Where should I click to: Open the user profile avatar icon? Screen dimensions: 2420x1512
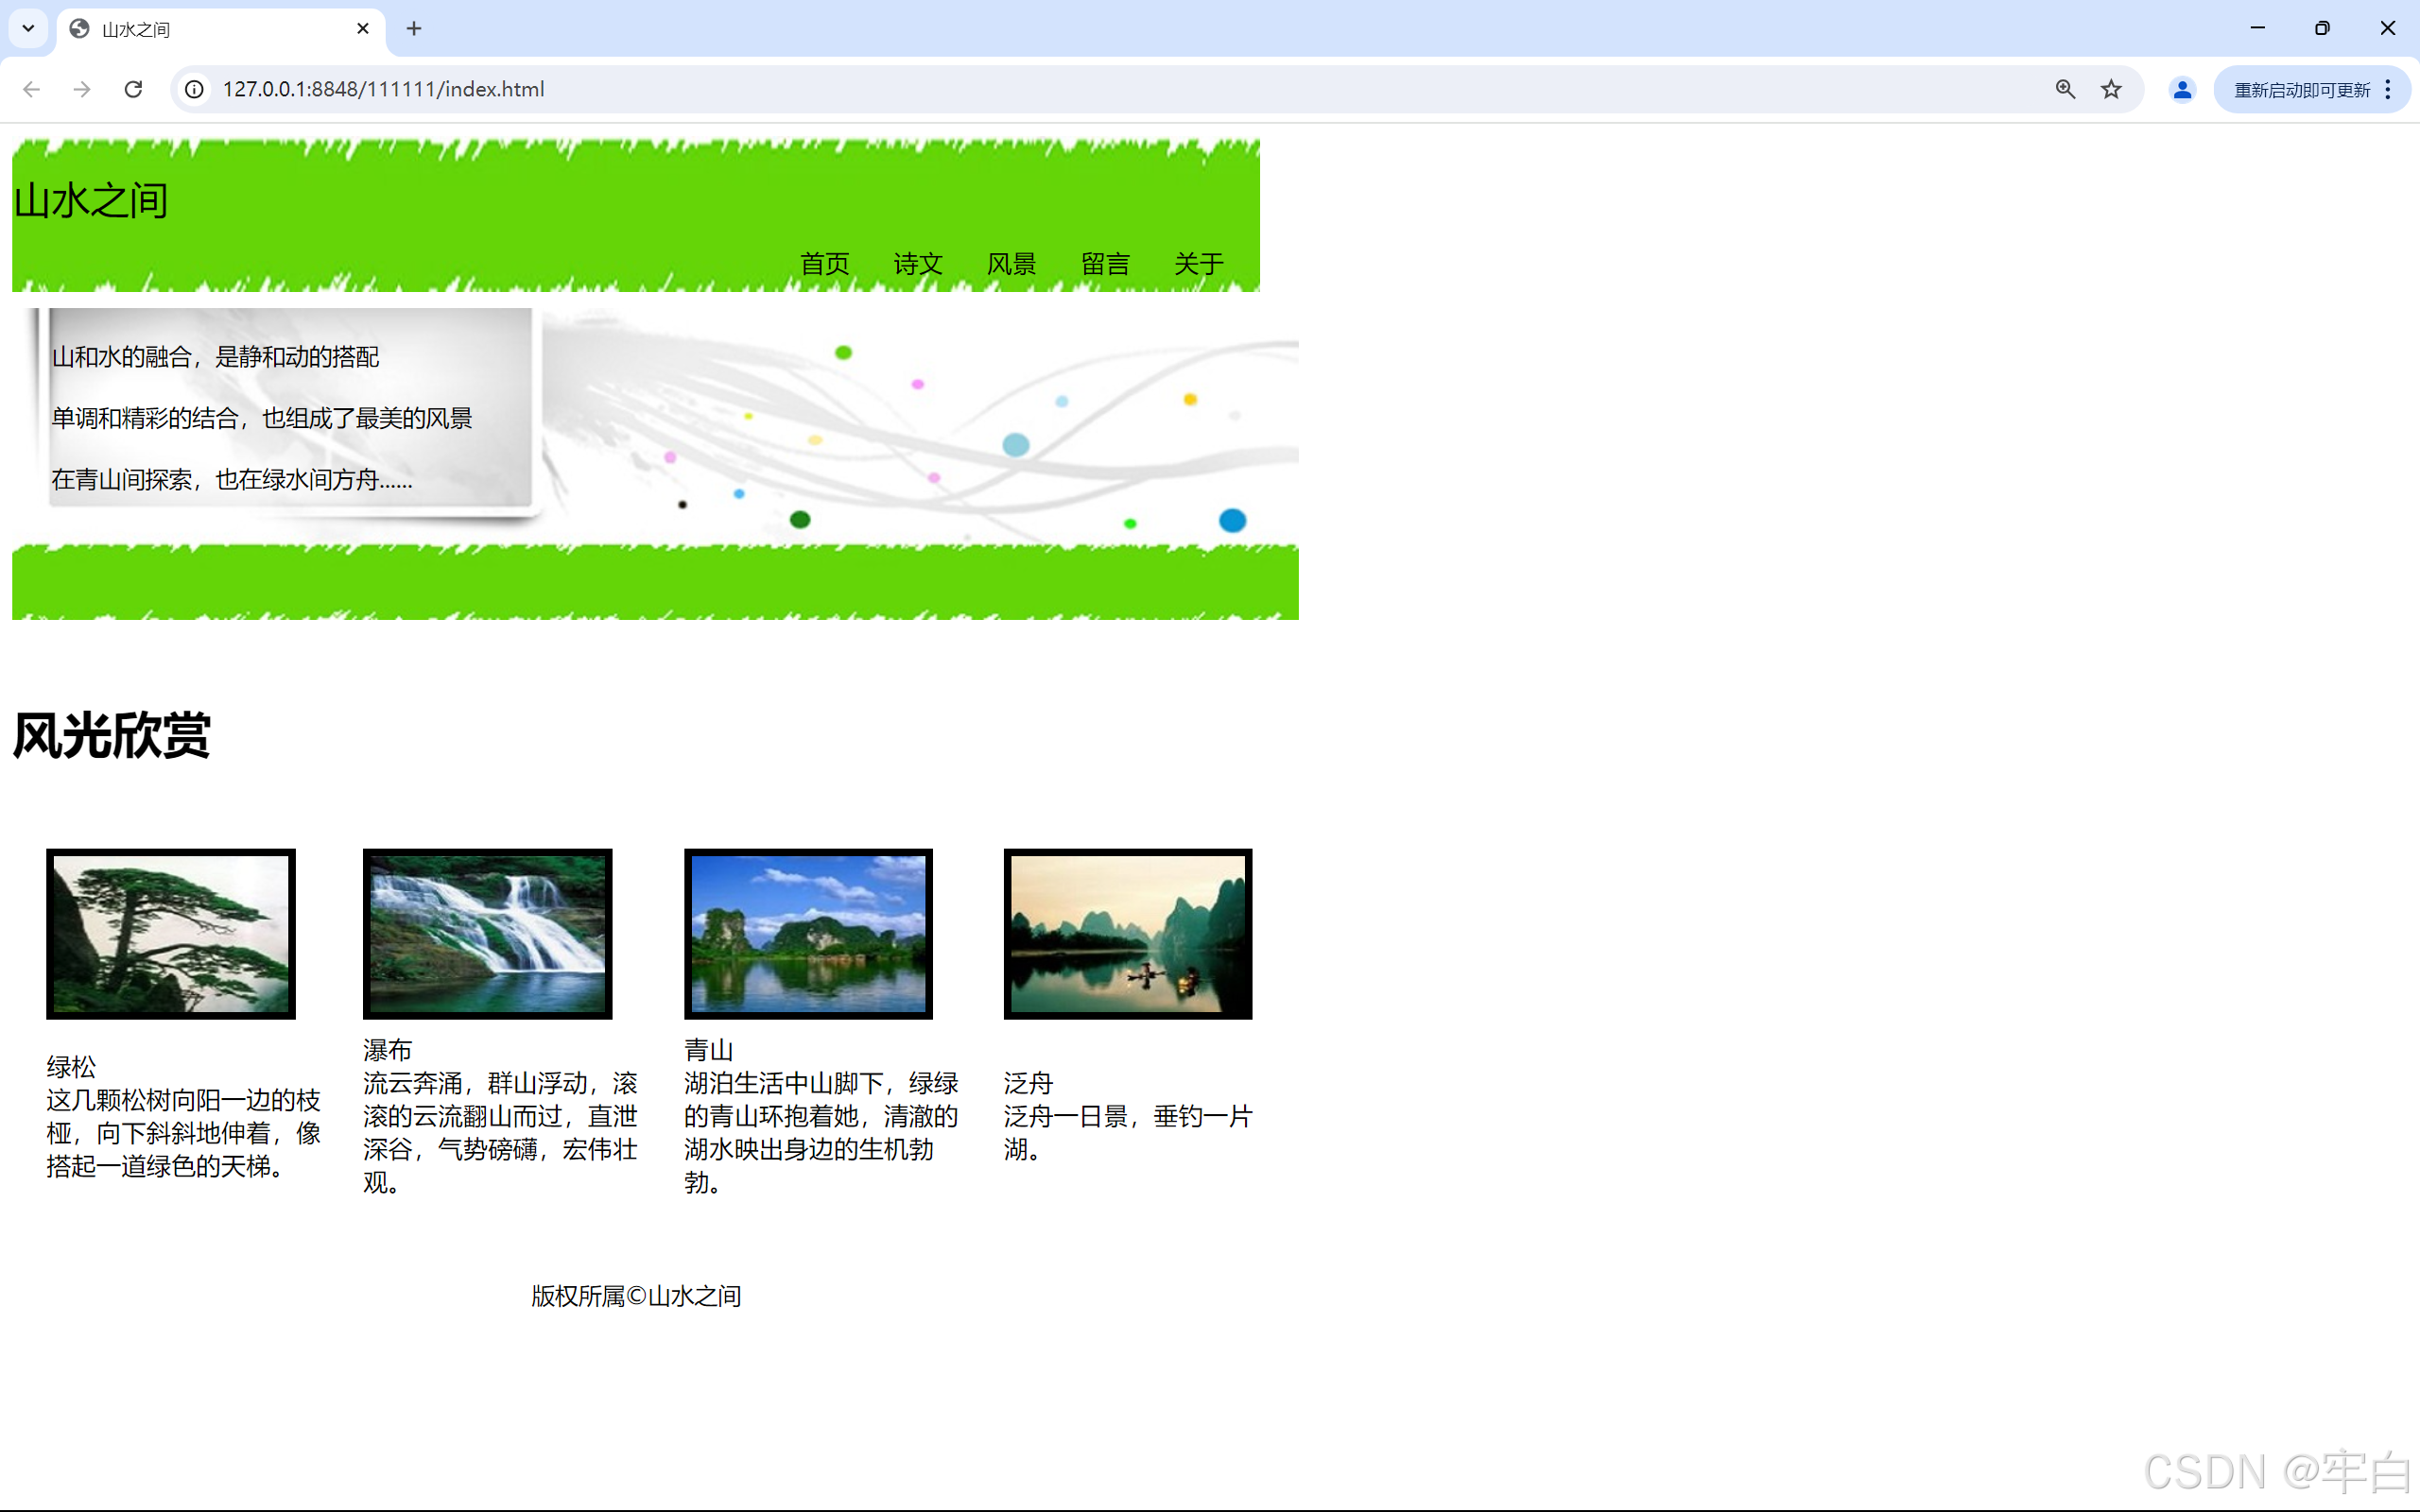point(2182,89)
